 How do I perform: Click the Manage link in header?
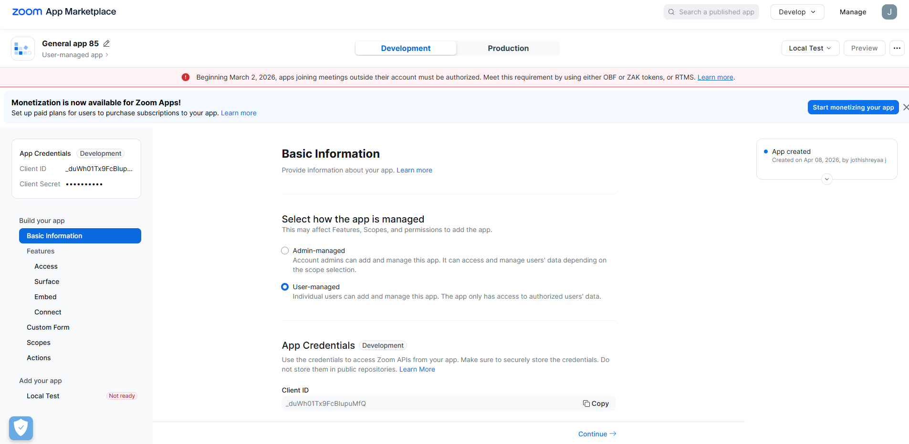853,12
